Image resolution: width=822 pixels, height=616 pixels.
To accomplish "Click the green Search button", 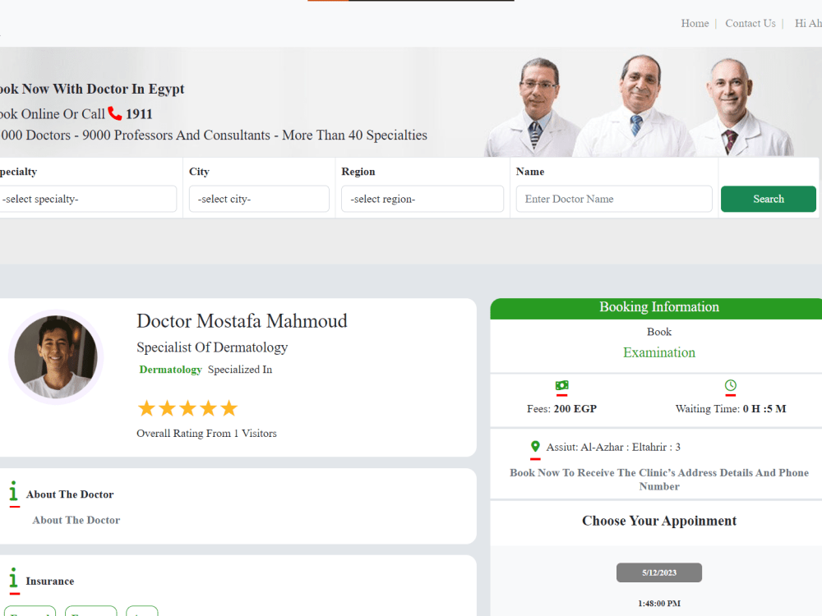I will click(x=769, y=199).
